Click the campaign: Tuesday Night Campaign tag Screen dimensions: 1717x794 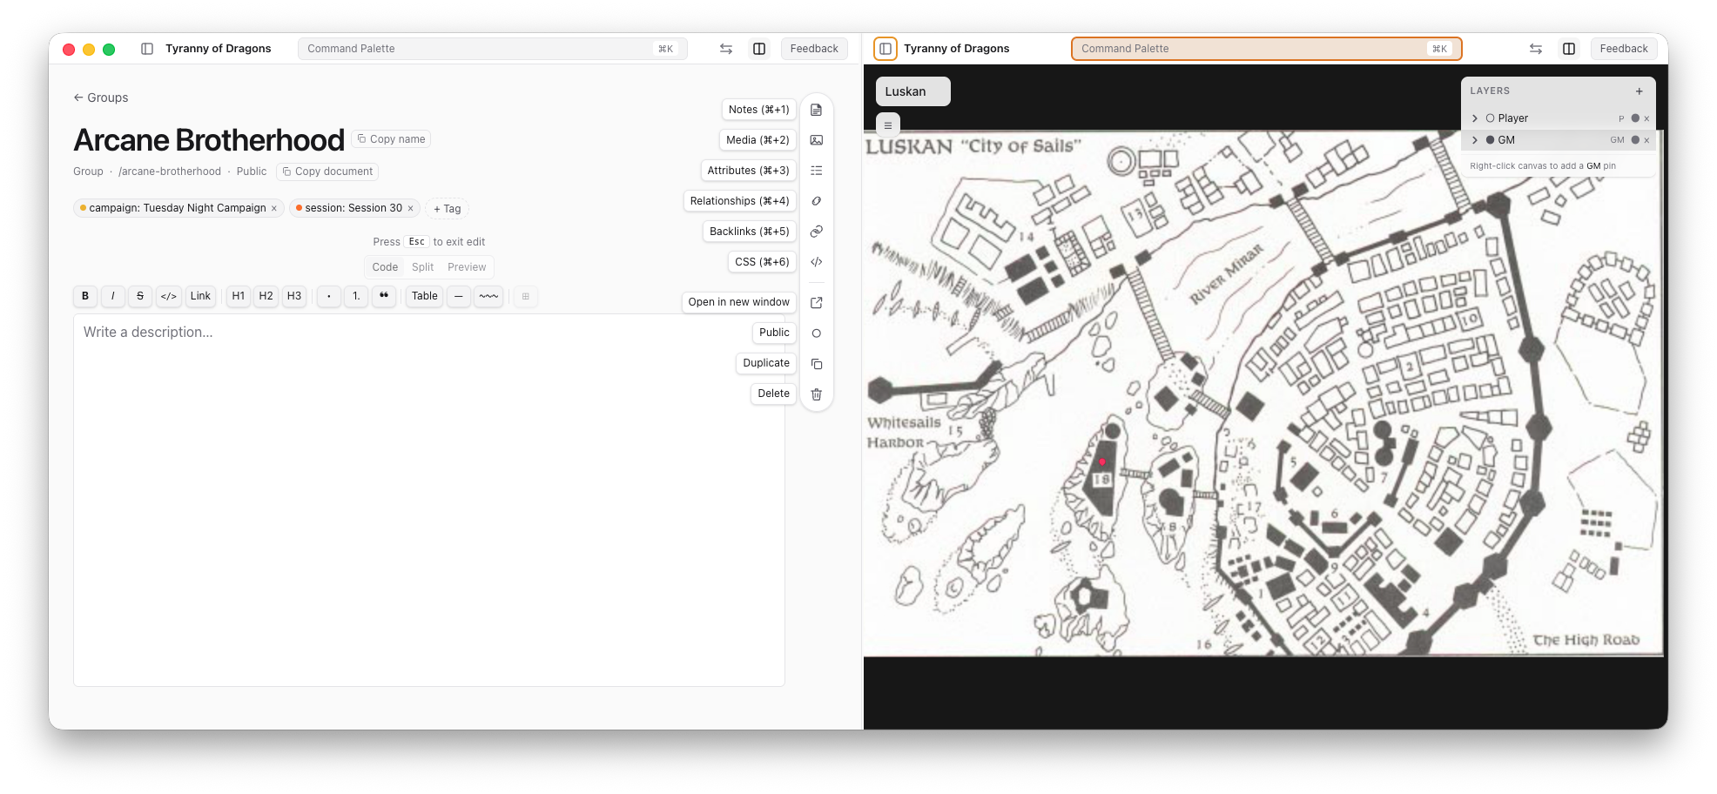(178, 208)
